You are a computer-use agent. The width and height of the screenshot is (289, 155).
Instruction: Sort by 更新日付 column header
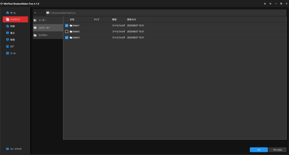coord(132,19)
